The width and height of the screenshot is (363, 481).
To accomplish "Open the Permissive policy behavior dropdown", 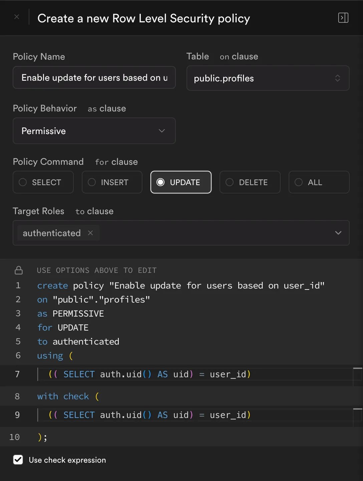I will [x=94, y=131].
